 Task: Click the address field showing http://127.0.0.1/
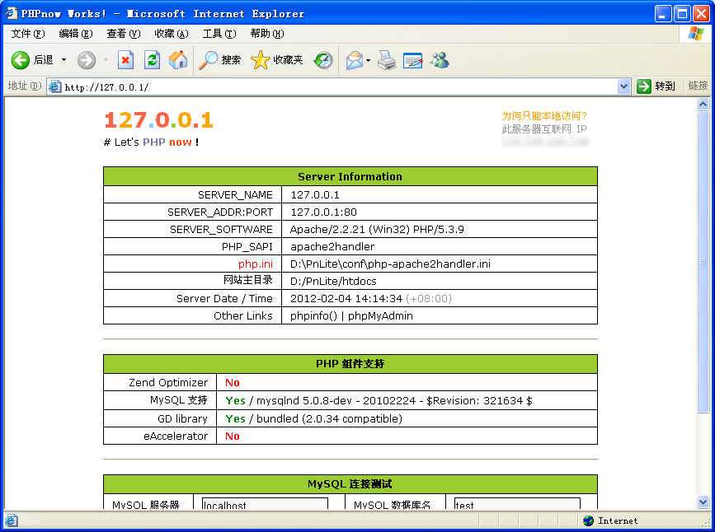(337, 86)
